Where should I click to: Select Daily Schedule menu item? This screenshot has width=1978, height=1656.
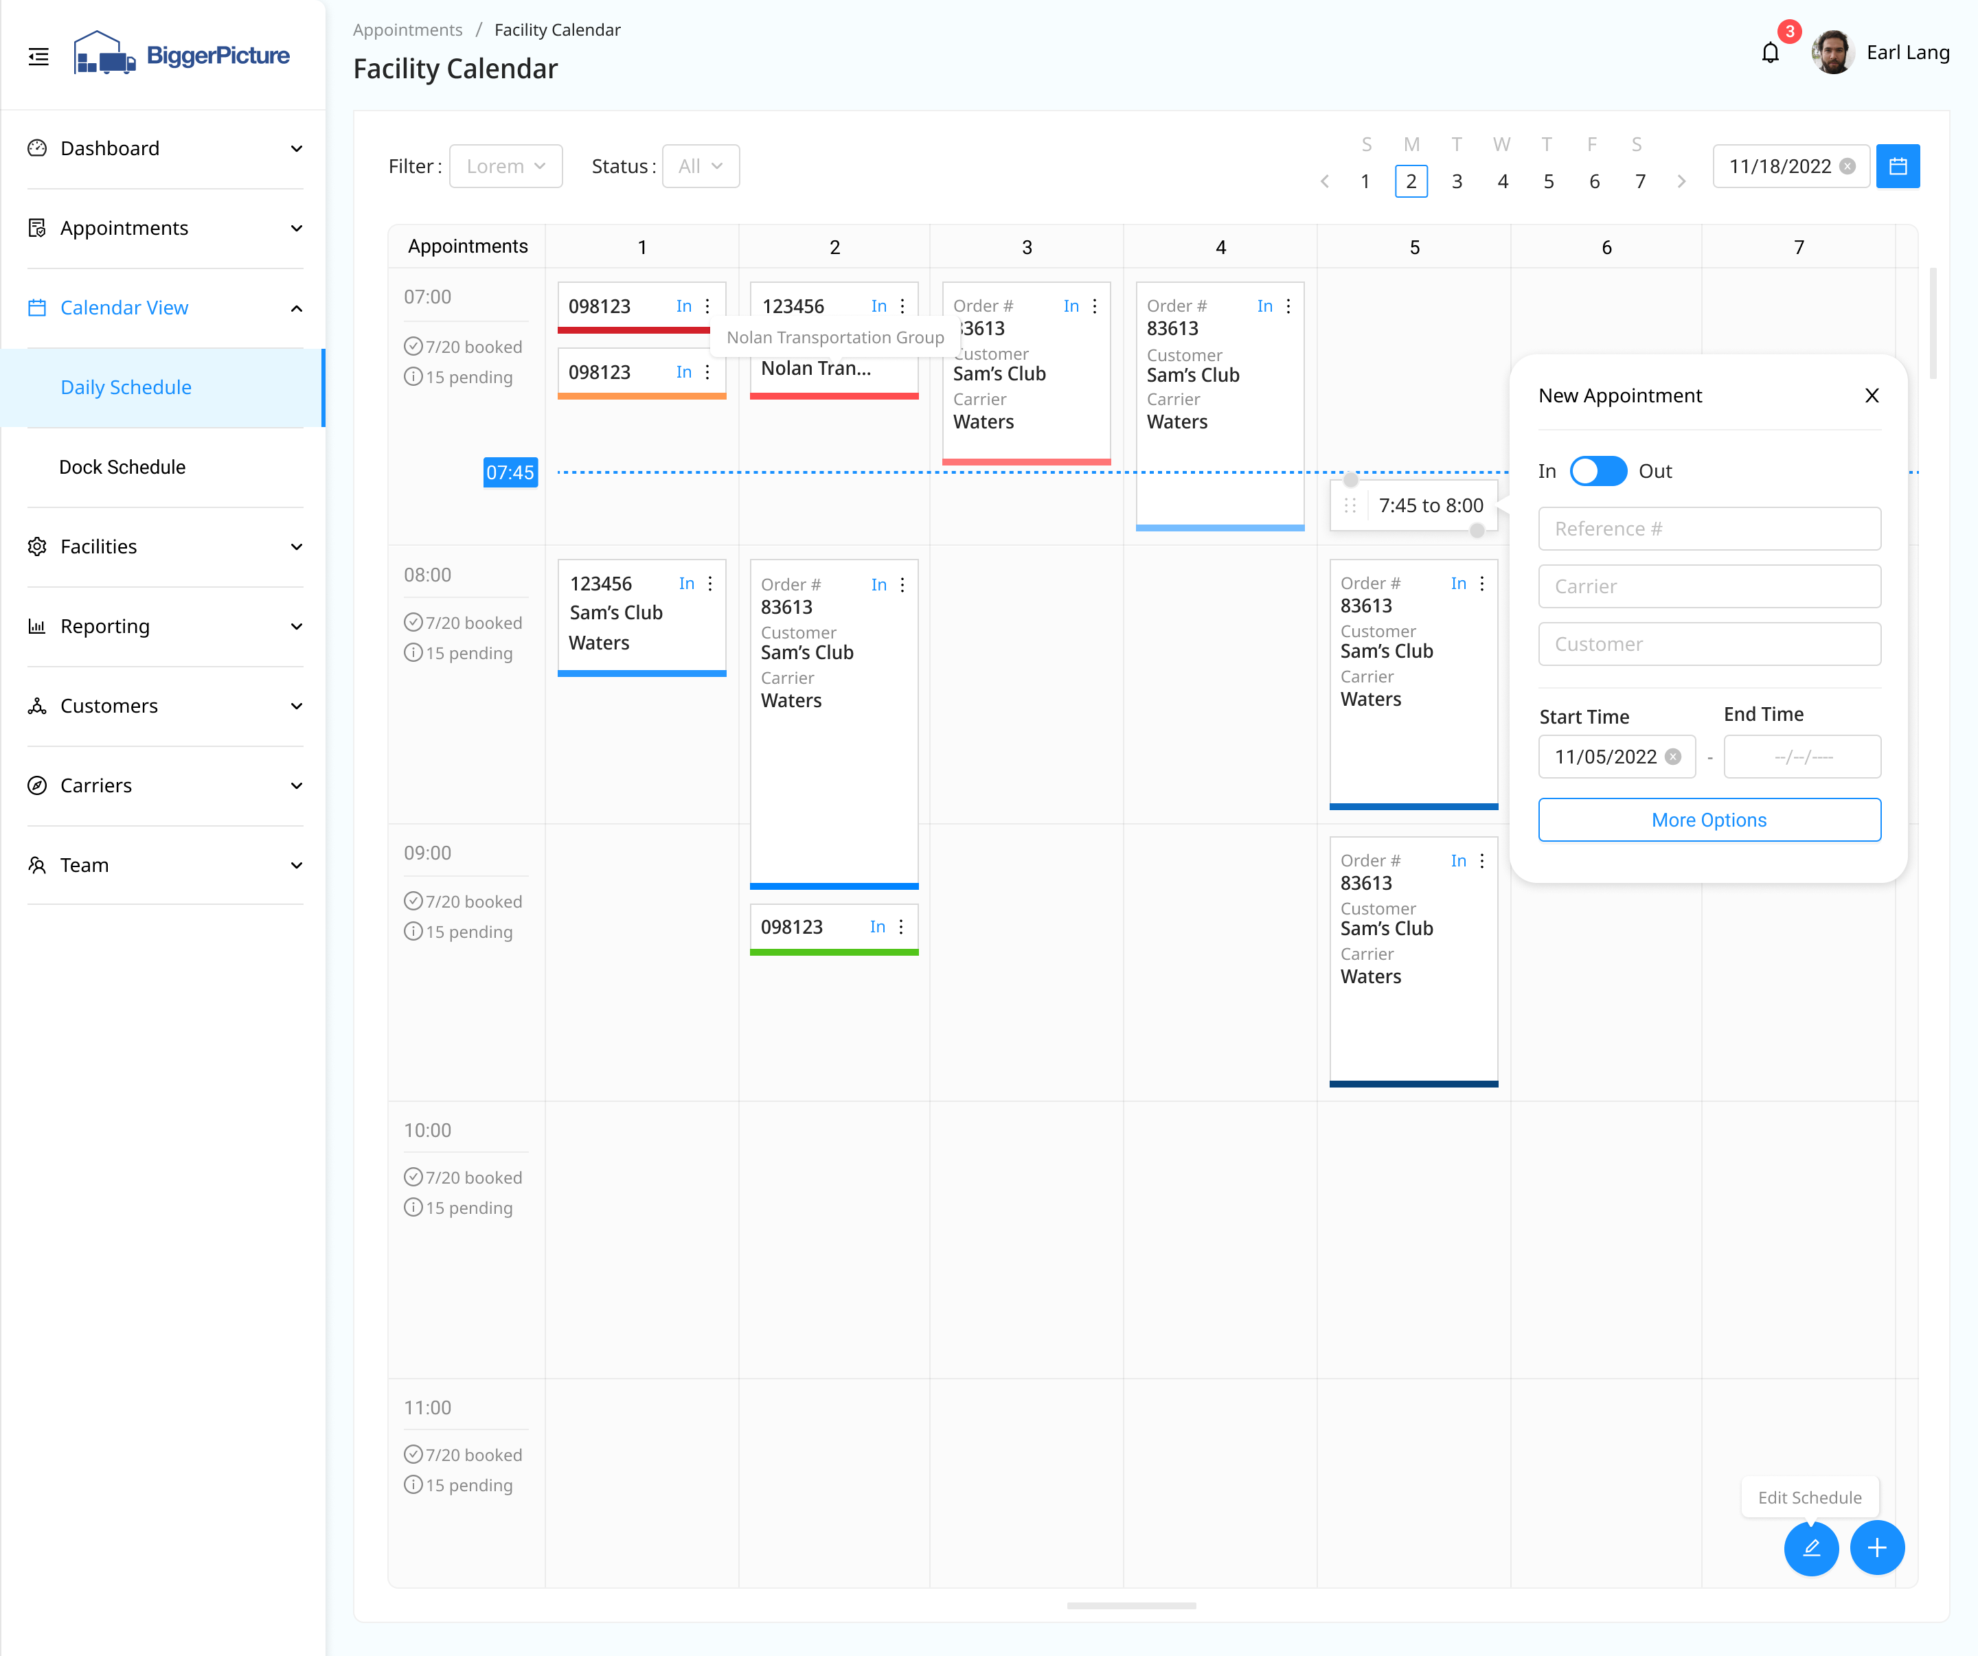point(126,387)
